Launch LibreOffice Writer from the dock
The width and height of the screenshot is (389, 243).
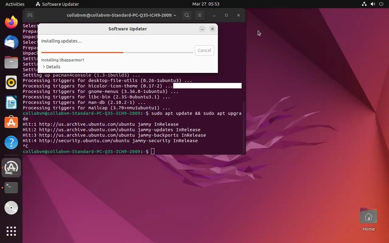point(11,102)
